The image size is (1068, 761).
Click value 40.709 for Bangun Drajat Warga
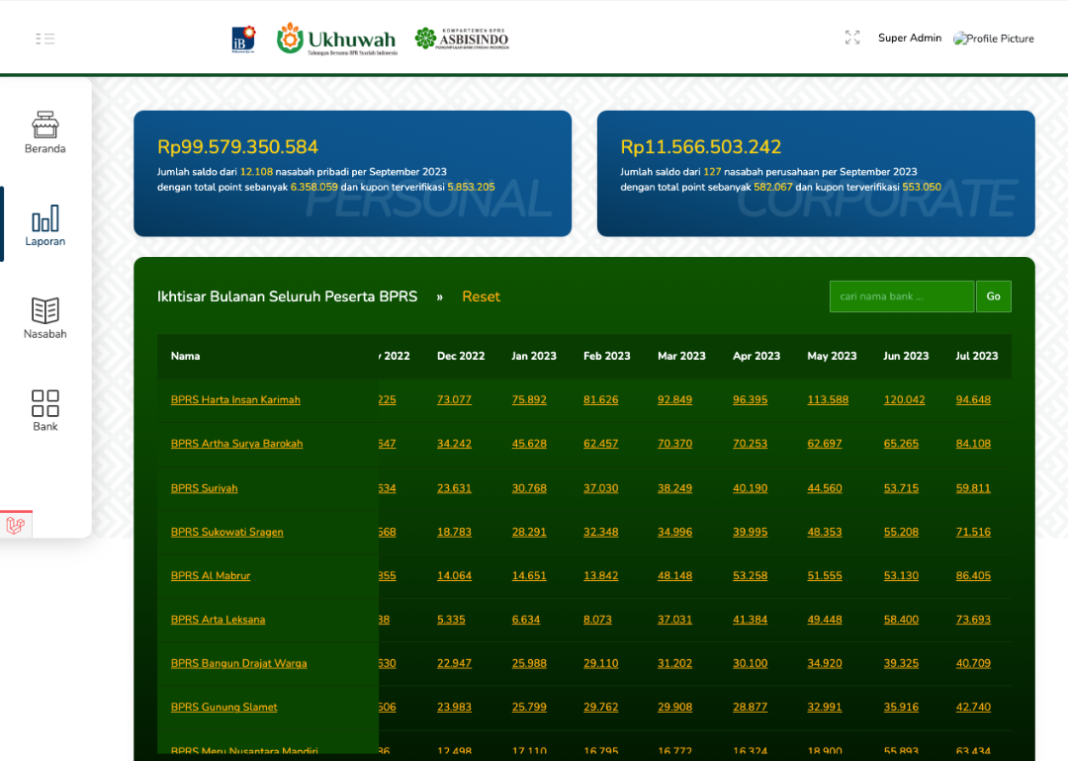pos(973,663)
